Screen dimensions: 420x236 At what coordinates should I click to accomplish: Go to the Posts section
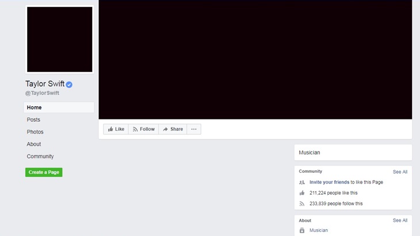click(x=33, y=119)
